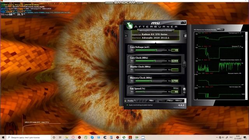Click the MSI Afterburner dragon logo
Viewport: 249px width, 140px height.
(130, 26)
